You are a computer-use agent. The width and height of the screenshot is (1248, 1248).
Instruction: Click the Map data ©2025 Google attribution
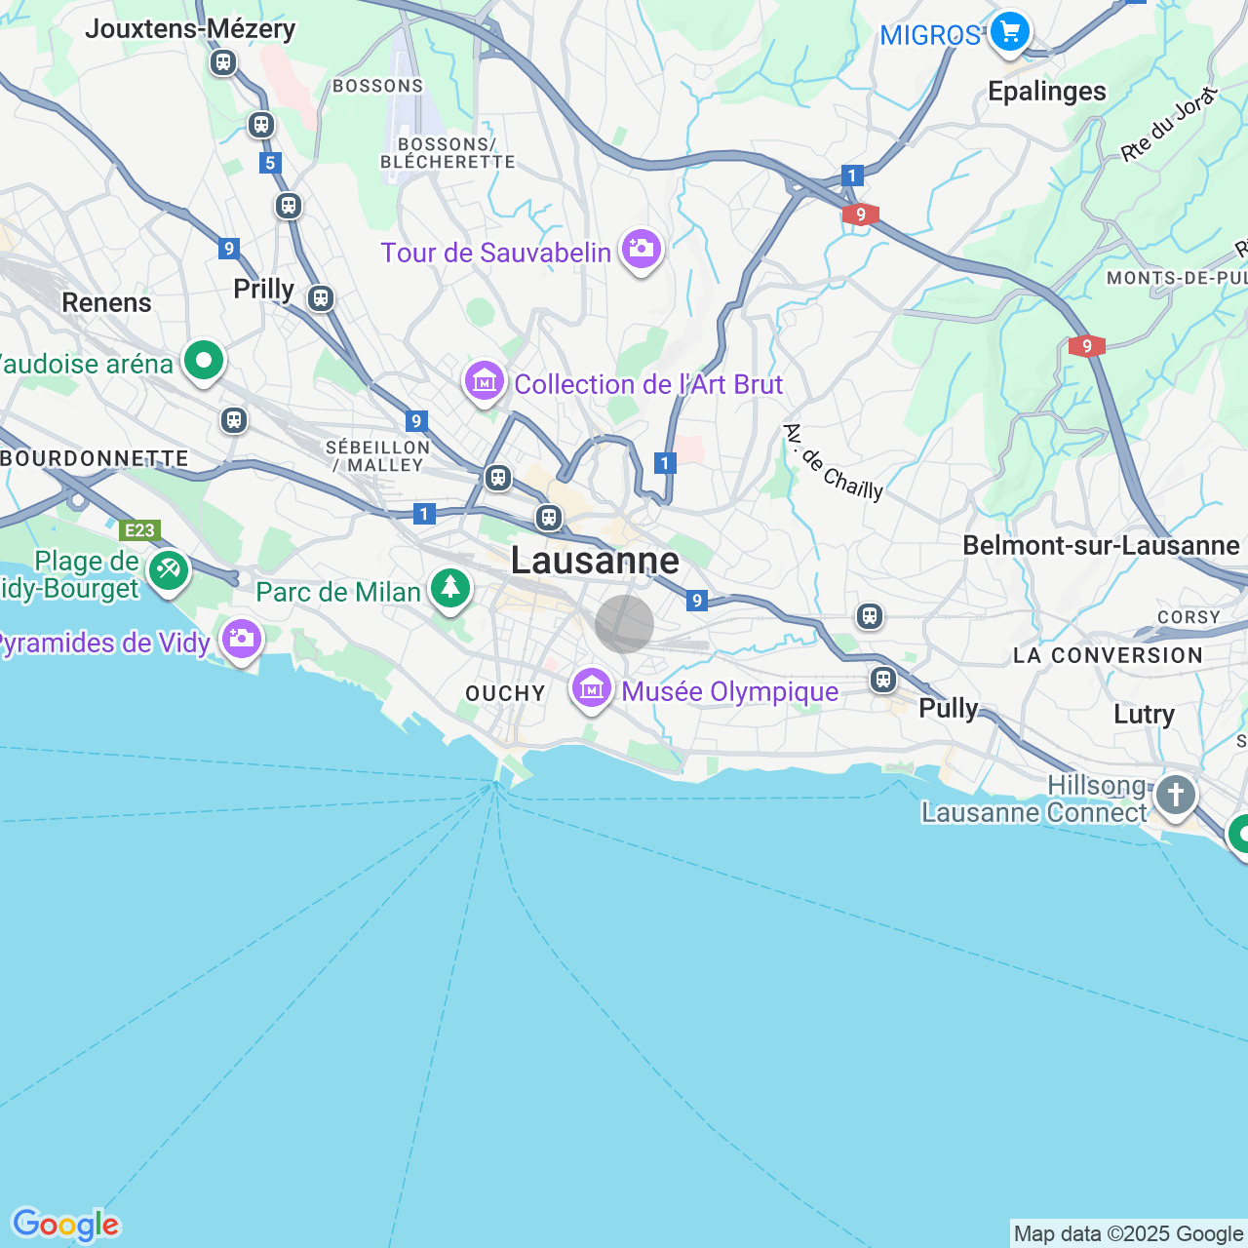pos(1128,1234)
